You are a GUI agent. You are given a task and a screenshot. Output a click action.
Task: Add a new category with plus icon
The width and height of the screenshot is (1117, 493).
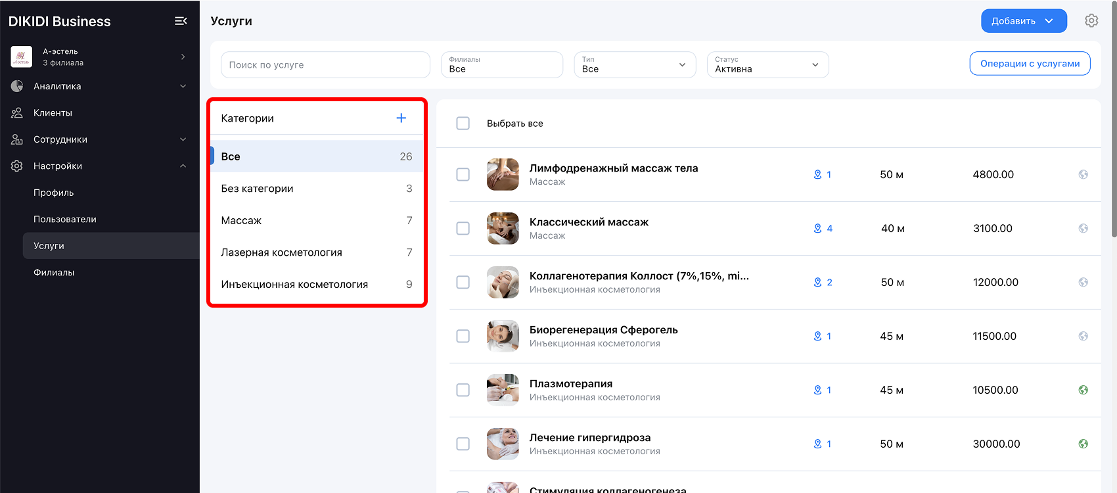(401, 118)
